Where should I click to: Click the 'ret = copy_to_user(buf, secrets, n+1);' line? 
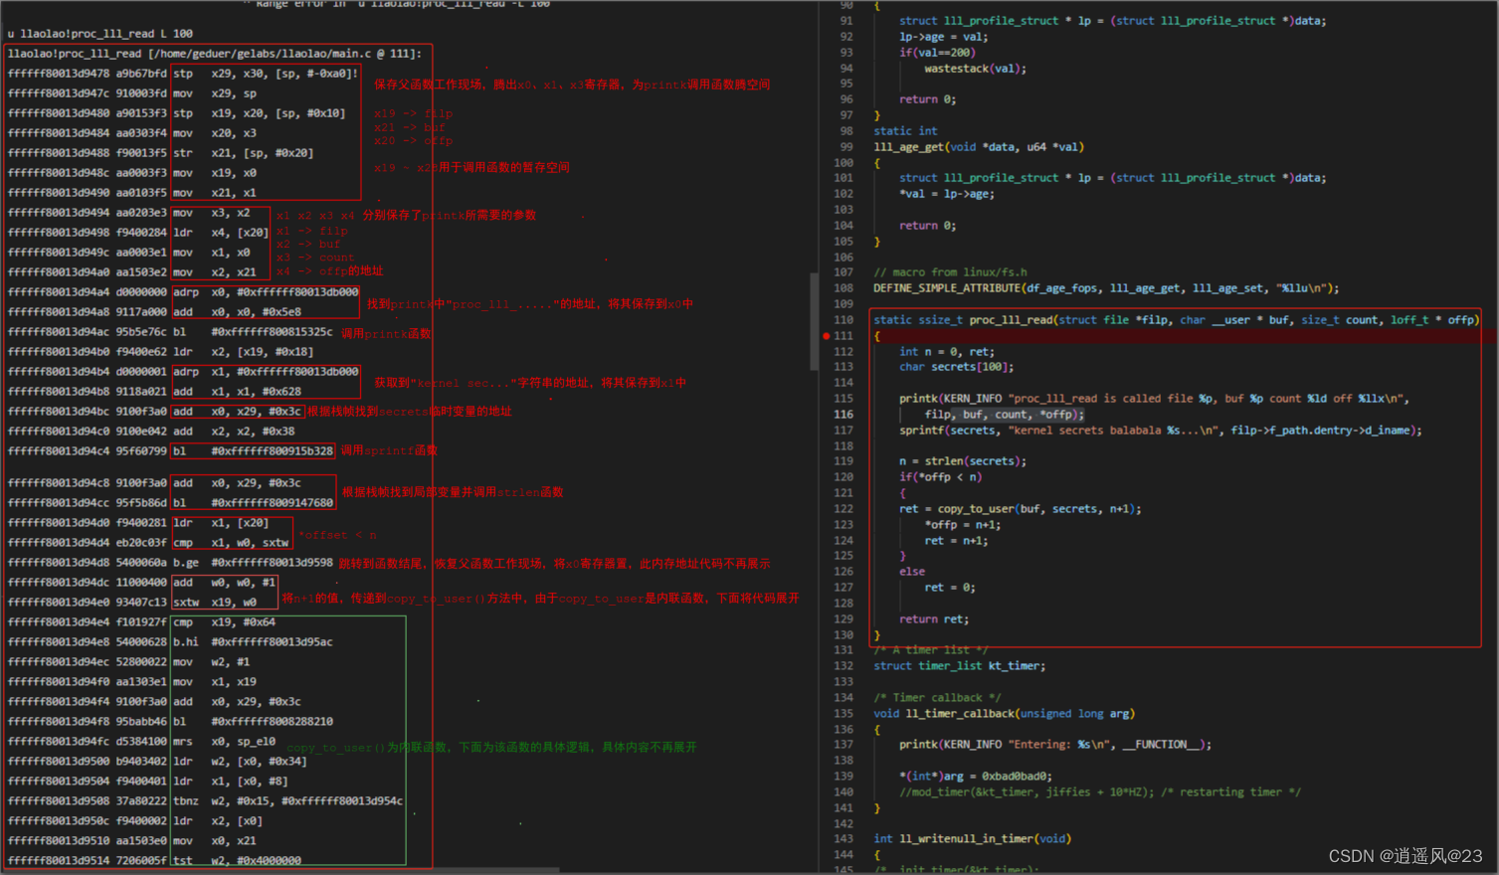pyautogui.click(x=1020, y=509)
